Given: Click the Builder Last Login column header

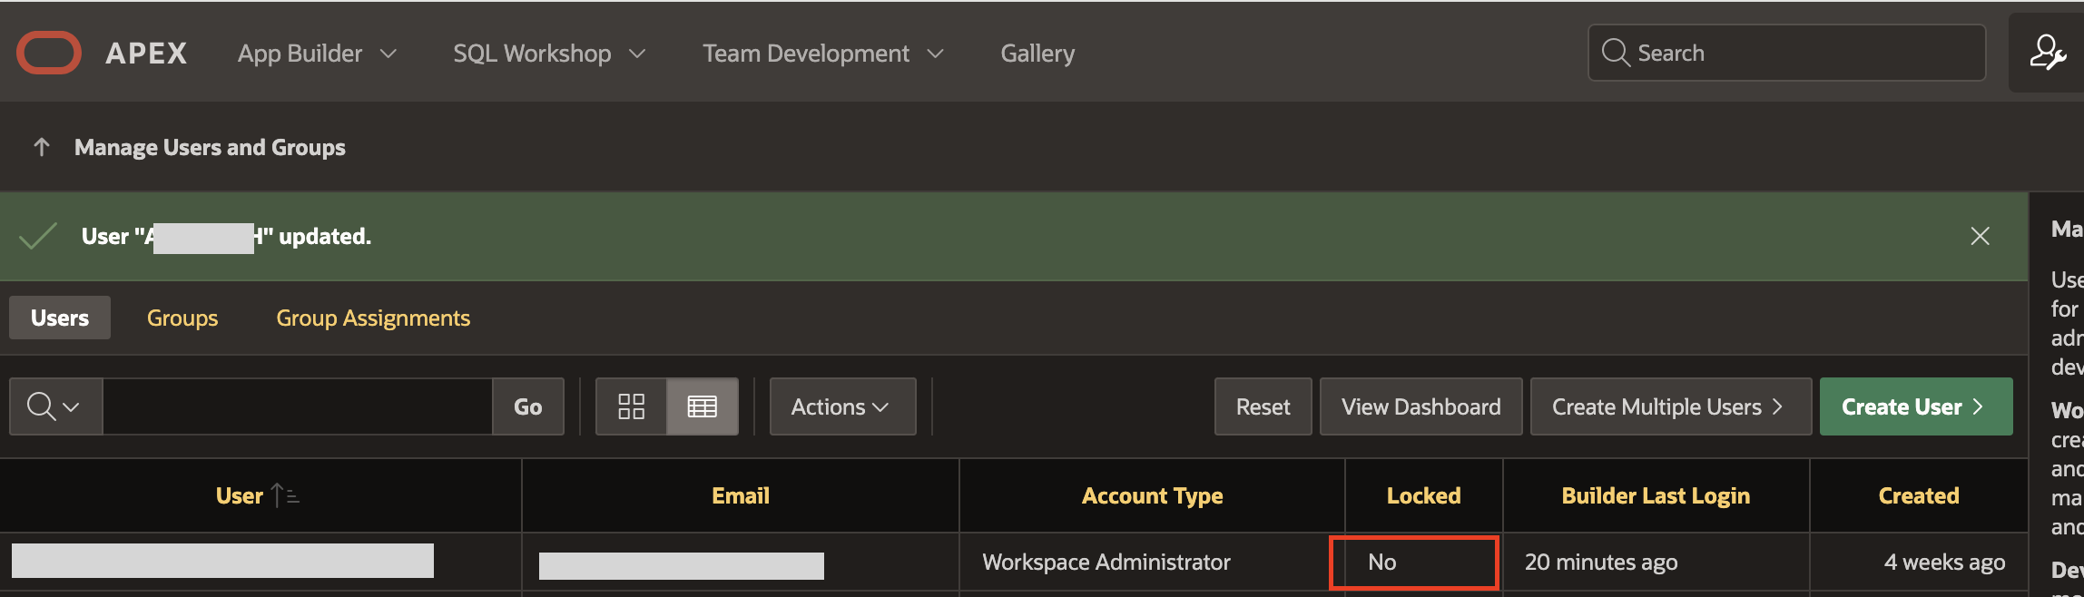Looking at the screenshot, I should click(1656, 495).
